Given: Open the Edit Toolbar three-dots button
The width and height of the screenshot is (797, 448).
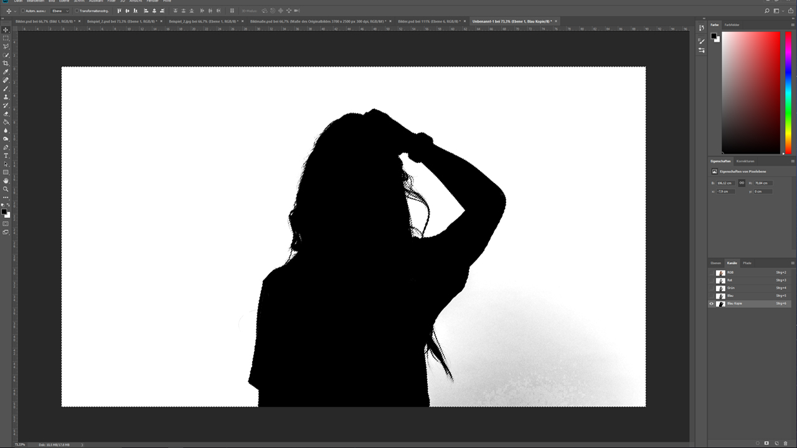Looking at the screenshot, I should pos(6,197).
